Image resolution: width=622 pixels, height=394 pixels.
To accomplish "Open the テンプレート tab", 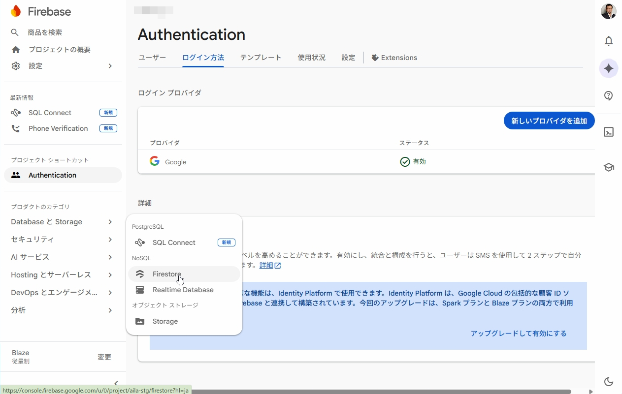I will point(261,58).
